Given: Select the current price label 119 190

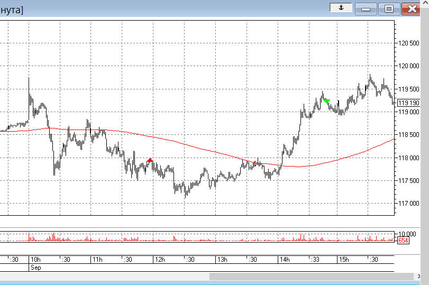Looking at the screenshot, I should (408, 103).
